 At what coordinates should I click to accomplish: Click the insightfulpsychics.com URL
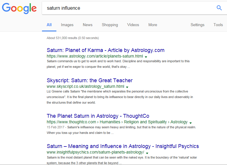[95, 152]
